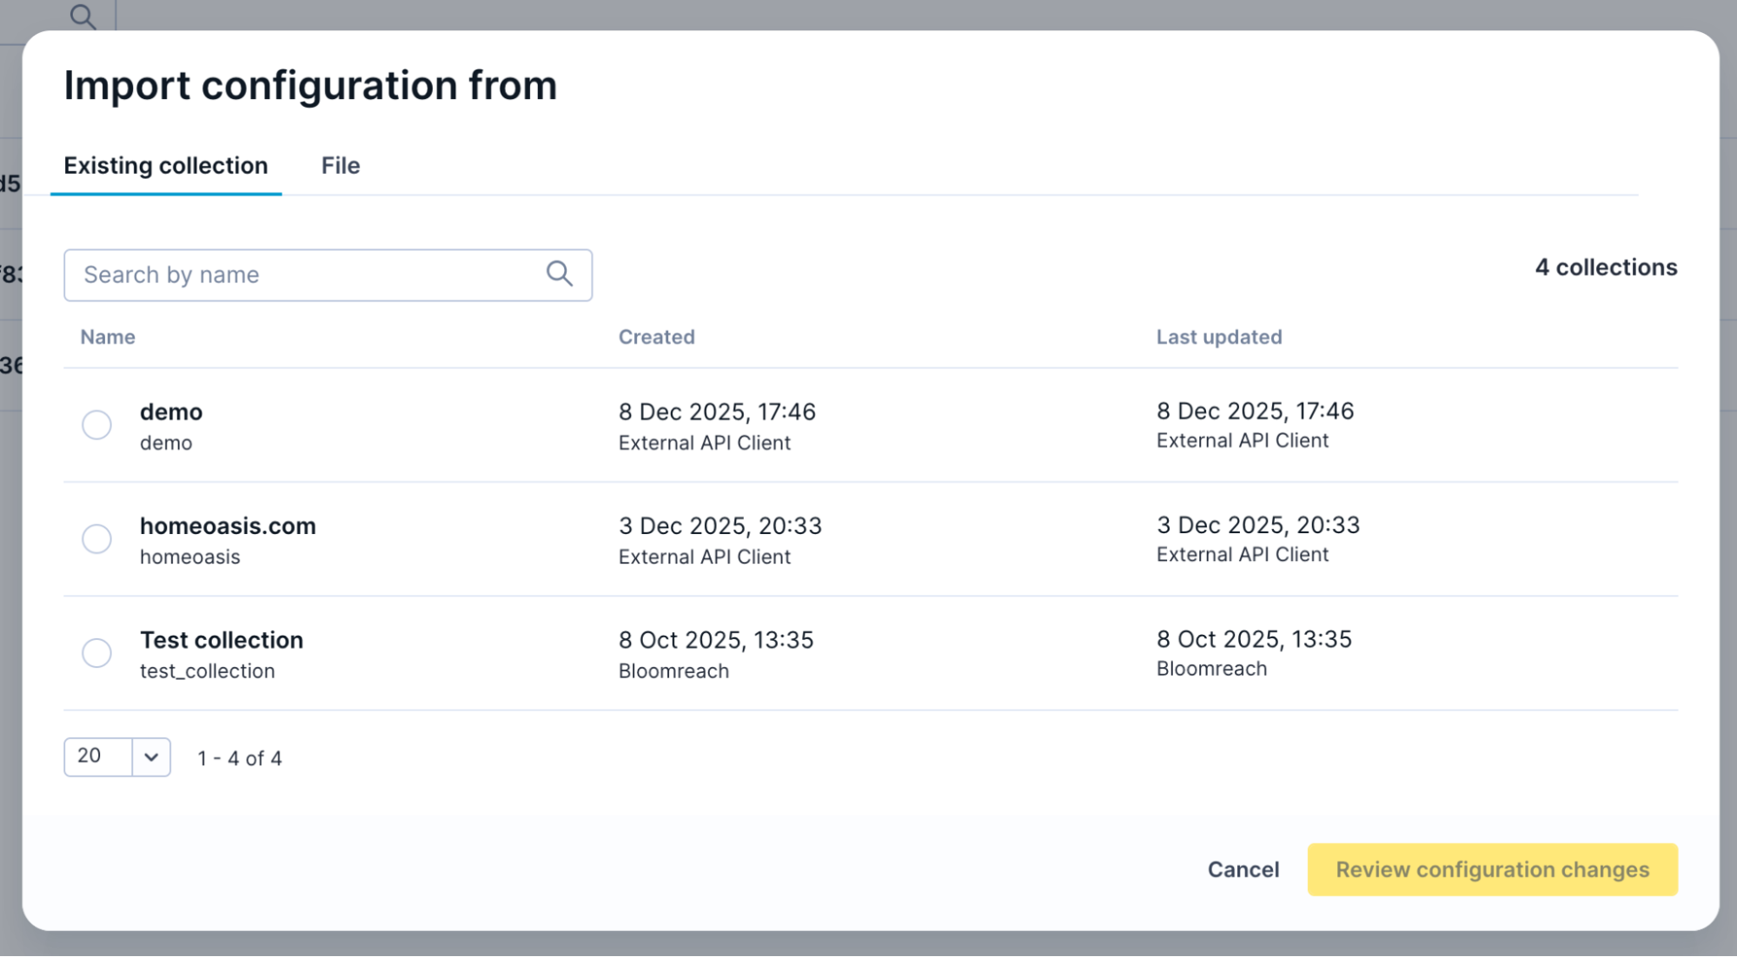Click the background search icon at top left
This screenshot has width=1737, height=957.
(83, 16)
